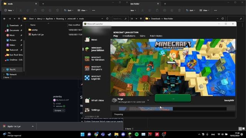Viewport: 246px width, 138px height.
Task: Switch to the Patch Notes tab
Action: pos(156,36)
